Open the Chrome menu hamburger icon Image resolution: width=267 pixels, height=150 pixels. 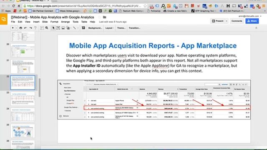[264, 6]
